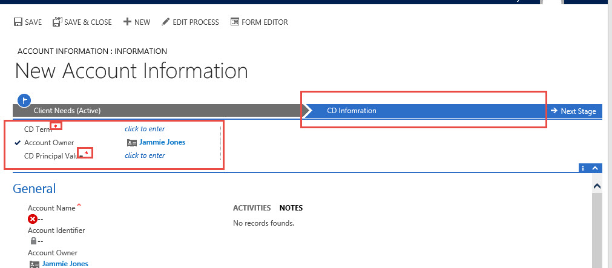Click the Next Stage button

(573, 111)
